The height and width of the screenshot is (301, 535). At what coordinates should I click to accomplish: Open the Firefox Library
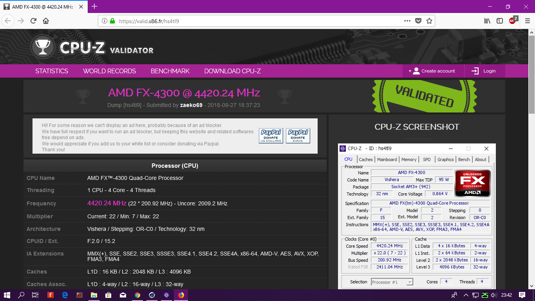click(487, 21)
